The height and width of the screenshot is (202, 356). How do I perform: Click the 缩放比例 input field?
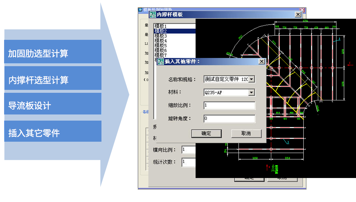(229, 105)
